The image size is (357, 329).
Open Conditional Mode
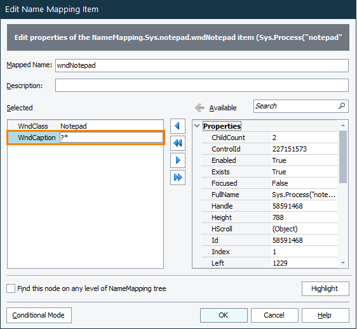point(39,315)
